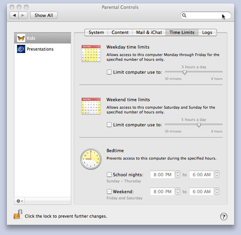Viewport: 241px width, 235px height.
Task: Enable weekday Limit computer use checkbox
Action: [109, 72]
